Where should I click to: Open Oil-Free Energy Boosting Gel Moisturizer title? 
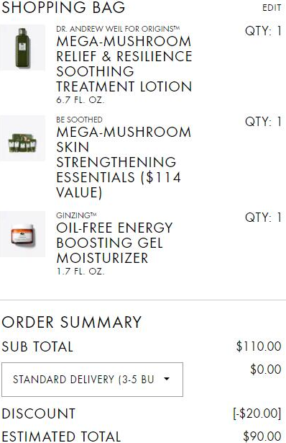(x=114, y=243)
